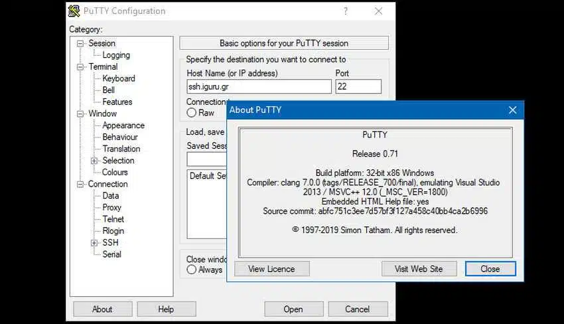Image resolution: width=564 pixels, height=324 pixels.
Task: Click the Help button
Action: (166, 309)
